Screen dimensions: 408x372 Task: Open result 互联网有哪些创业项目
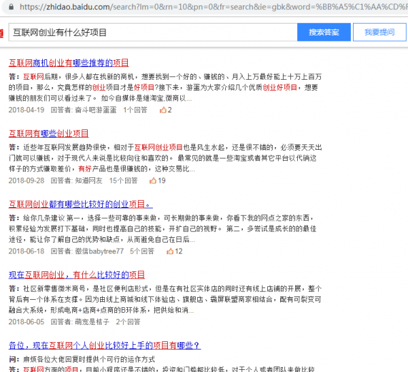[49, 134]
